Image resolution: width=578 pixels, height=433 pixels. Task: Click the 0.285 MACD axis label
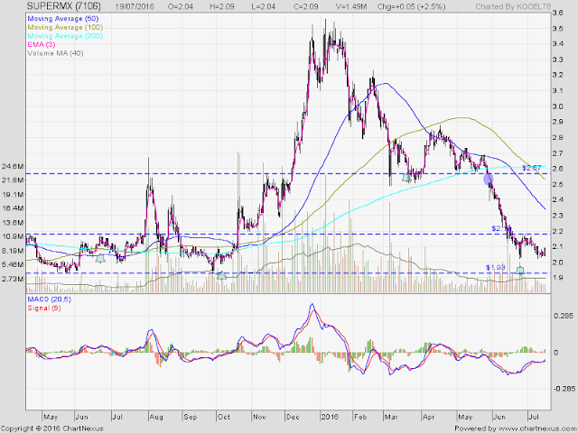tap(563, 316)
